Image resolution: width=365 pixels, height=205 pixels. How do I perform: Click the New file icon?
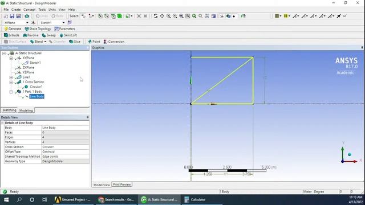(x=6, y=16)
